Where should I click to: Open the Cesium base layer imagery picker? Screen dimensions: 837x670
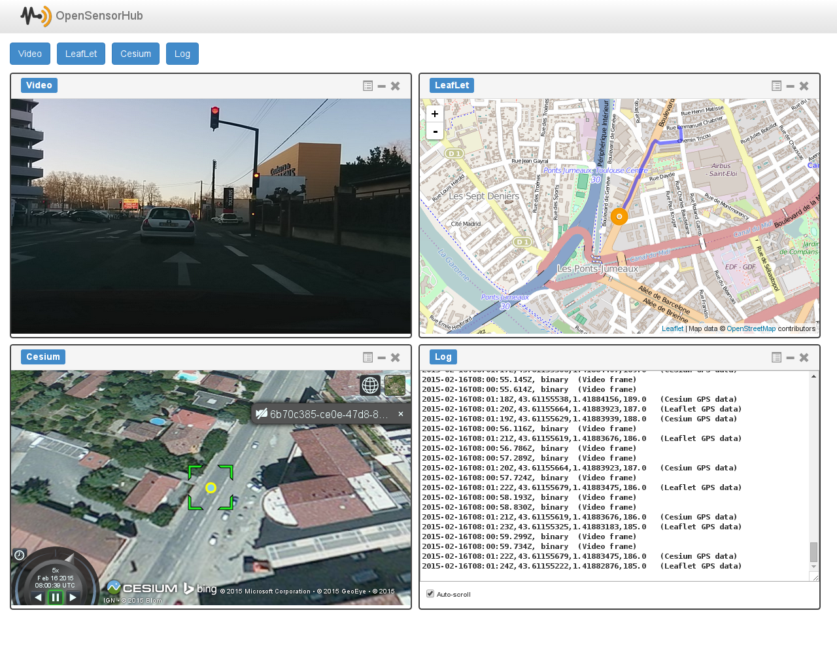(x=395, y=385)
